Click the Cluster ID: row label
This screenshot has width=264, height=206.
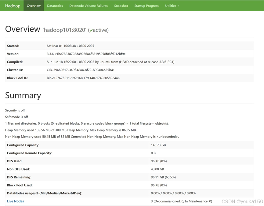[x=15, y=70]
